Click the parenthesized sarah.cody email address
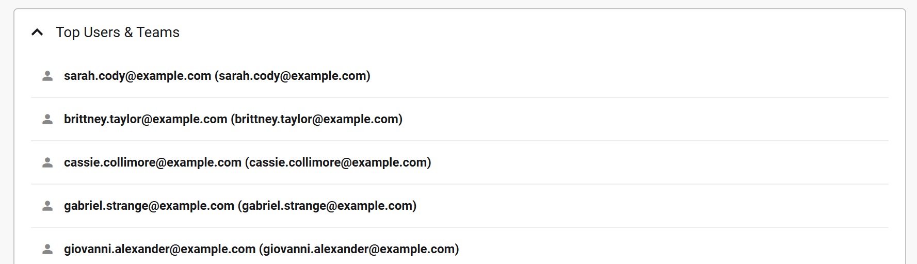The height and width of the screenshot is (264, 917). coord(293,76)
